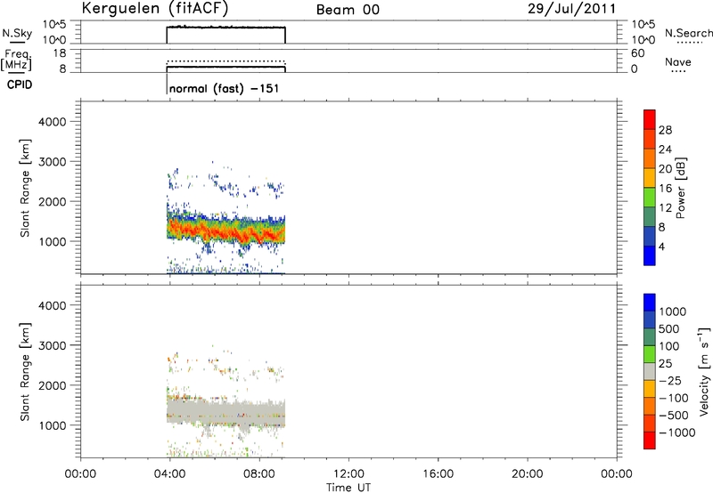
Task: Click the Velocity colorbar tick value "-1000"
Action: tap(676, 432)
